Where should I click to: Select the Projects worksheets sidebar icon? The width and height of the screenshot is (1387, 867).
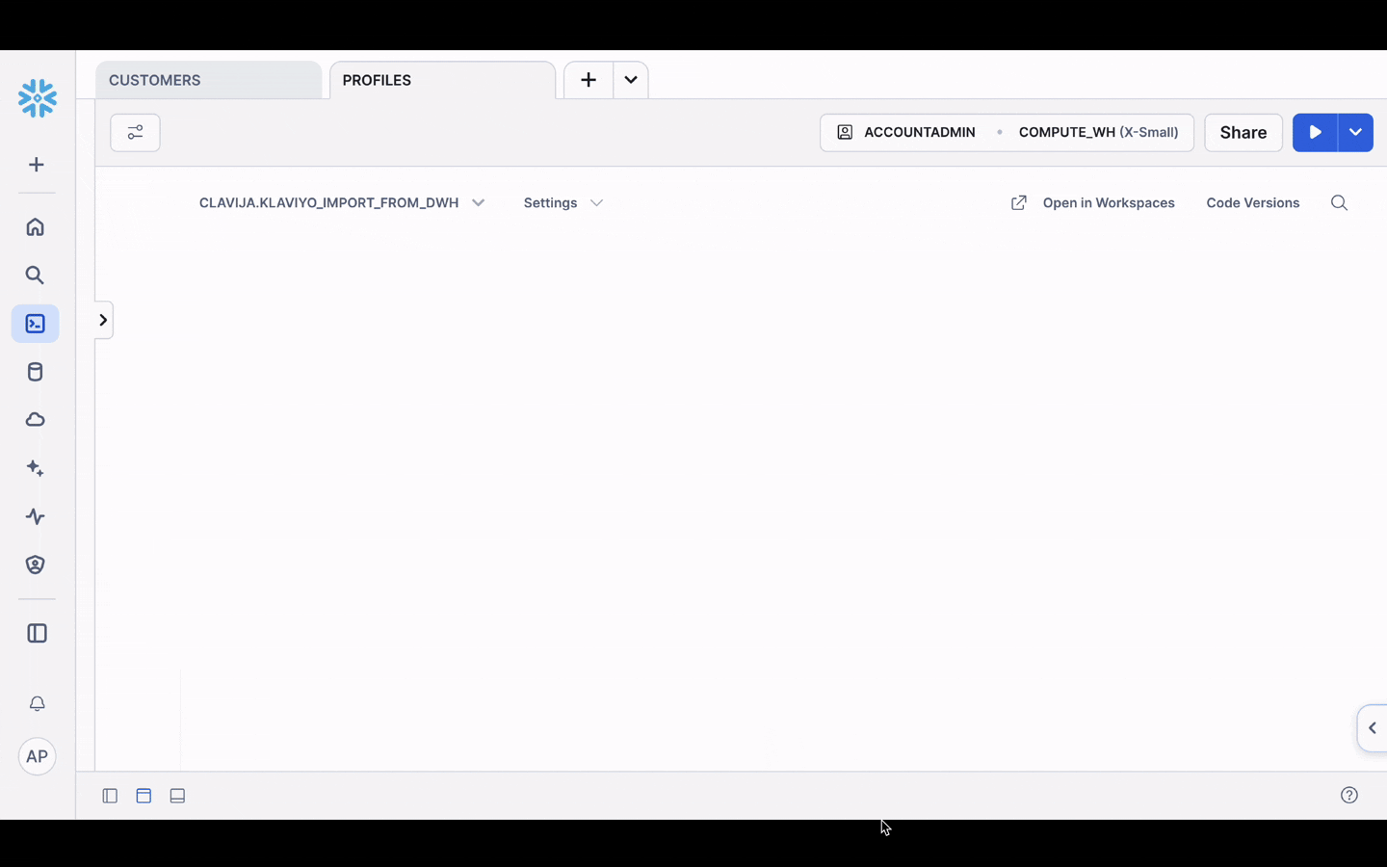(x=35, y=324)
